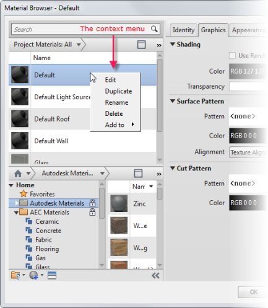The width and height of the screenshot is (268, 308).
Task: Select the Default Light Source thumbnail
Action: pos(20,97)
